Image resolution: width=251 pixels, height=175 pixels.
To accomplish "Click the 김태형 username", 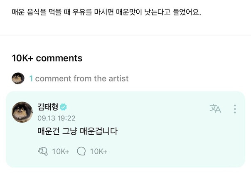I will [48, 107].
